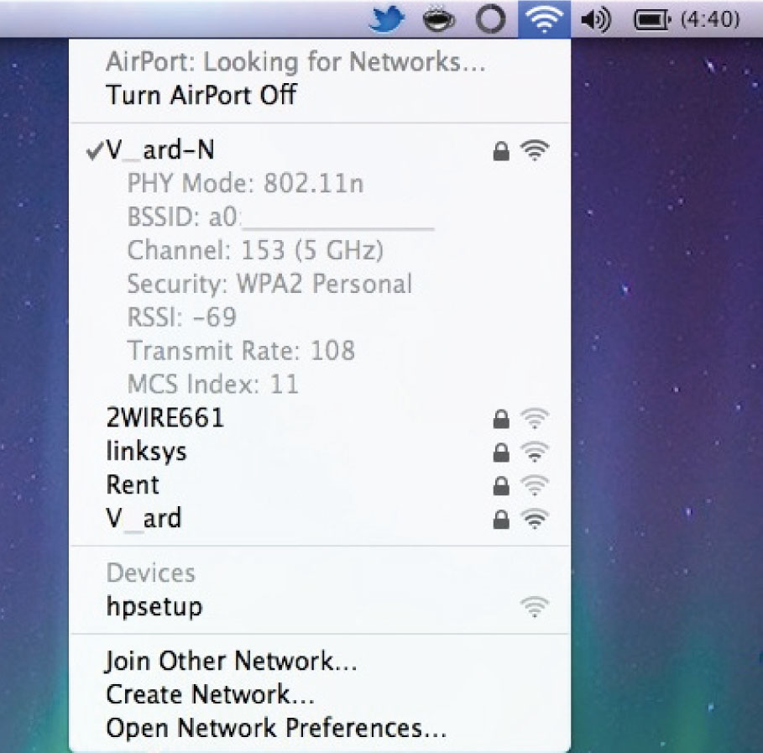
Task: Click AirPort: Looking for Networks status
Action: click(x=295, y=62)
